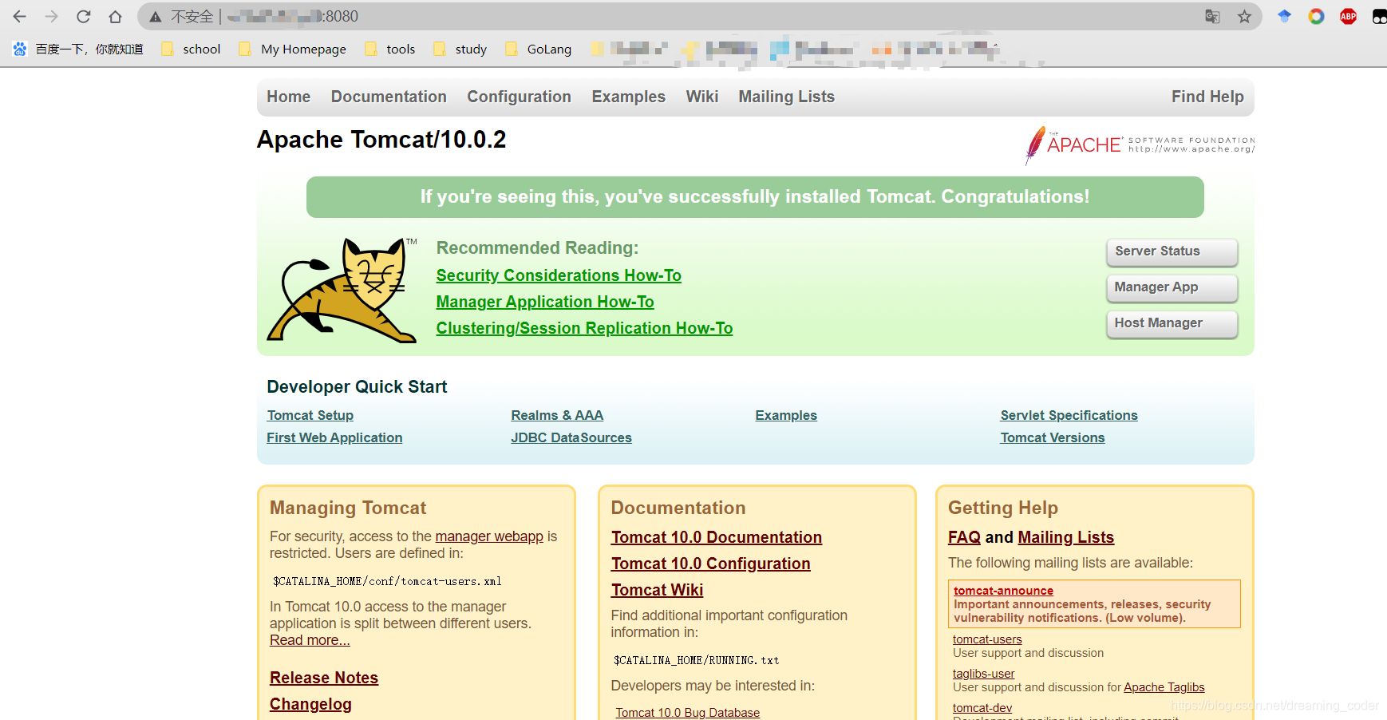This screenshot has height=720, width=1387.
Task: Open the First Web Application link
Action: pyautogui.click(x=334, y=437)
